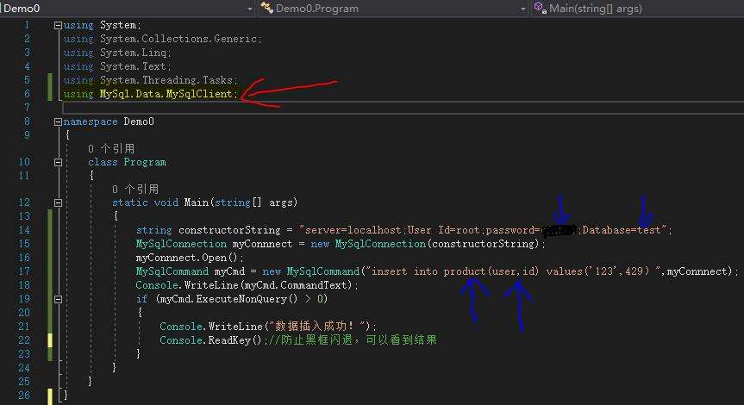Collapse the class Program block
The image size is (744, 405).
pos(58,162)
